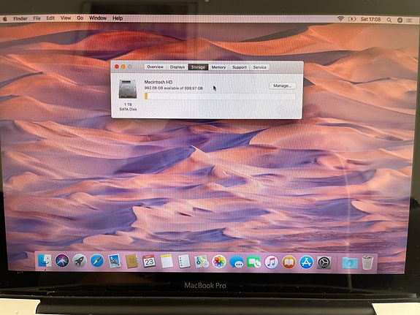
Task: Open the battery status menu
Action: 352,19
